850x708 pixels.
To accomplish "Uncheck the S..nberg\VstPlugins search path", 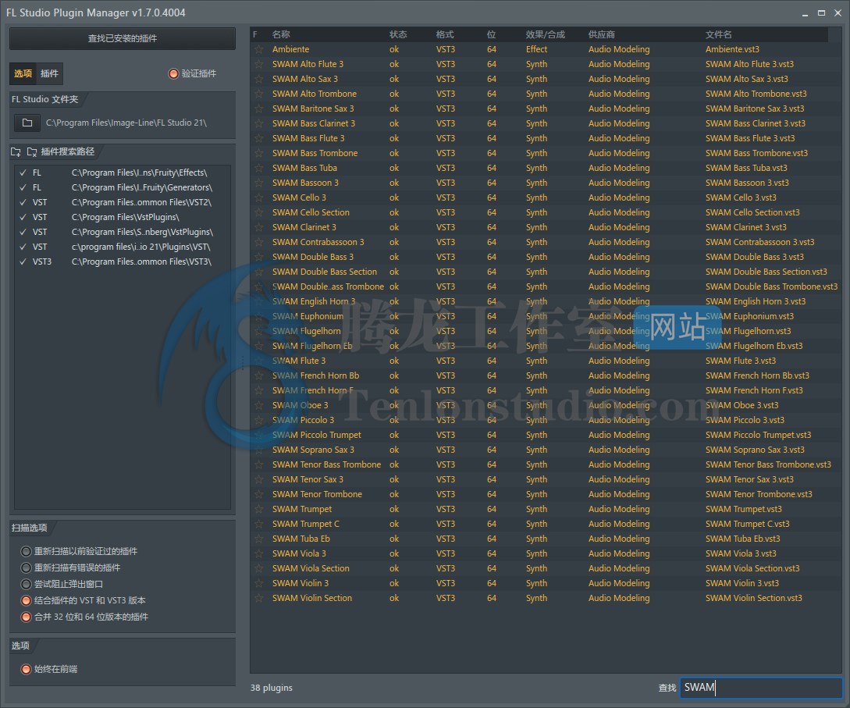I will tap(23, 232).
